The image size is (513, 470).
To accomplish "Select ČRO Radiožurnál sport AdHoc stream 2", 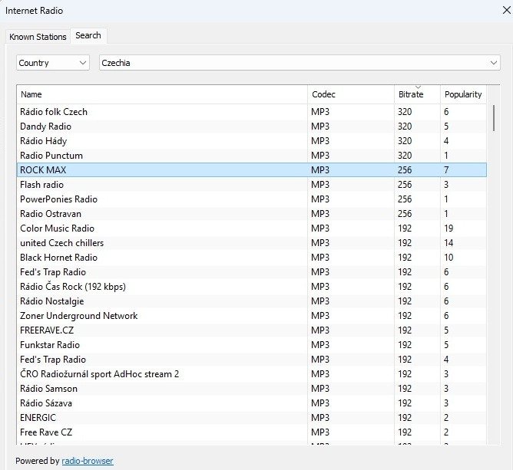I will click(x=252, y=373).
